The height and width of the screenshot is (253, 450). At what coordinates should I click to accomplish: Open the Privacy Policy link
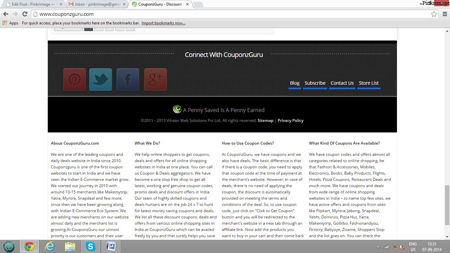pyautogui.click(x=291, y=121)
